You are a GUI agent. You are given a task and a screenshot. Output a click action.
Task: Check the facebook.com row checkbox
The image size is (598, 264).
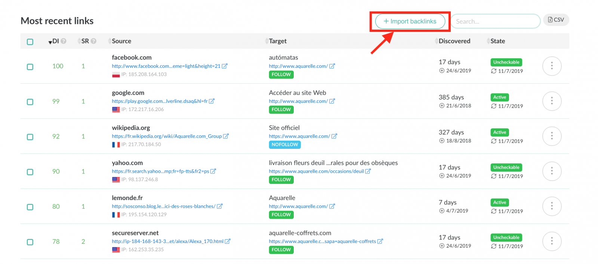(x=30, y=67)
